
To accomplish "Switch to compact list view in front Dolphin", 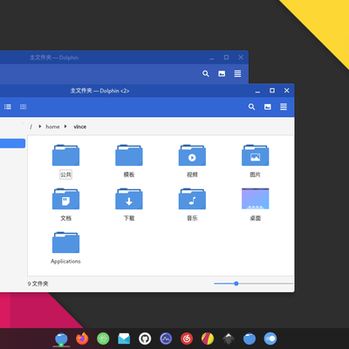I will [8, 106].
